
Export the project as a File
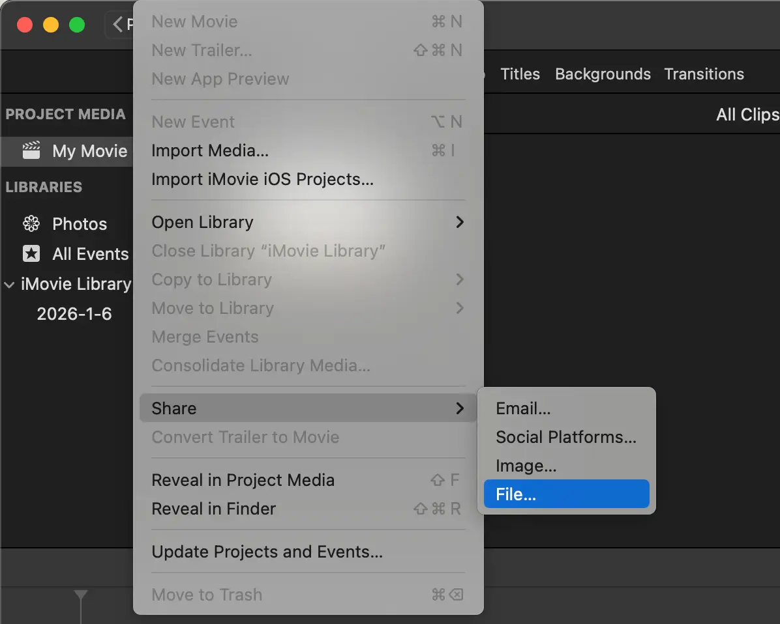click(x=515, y=494)
